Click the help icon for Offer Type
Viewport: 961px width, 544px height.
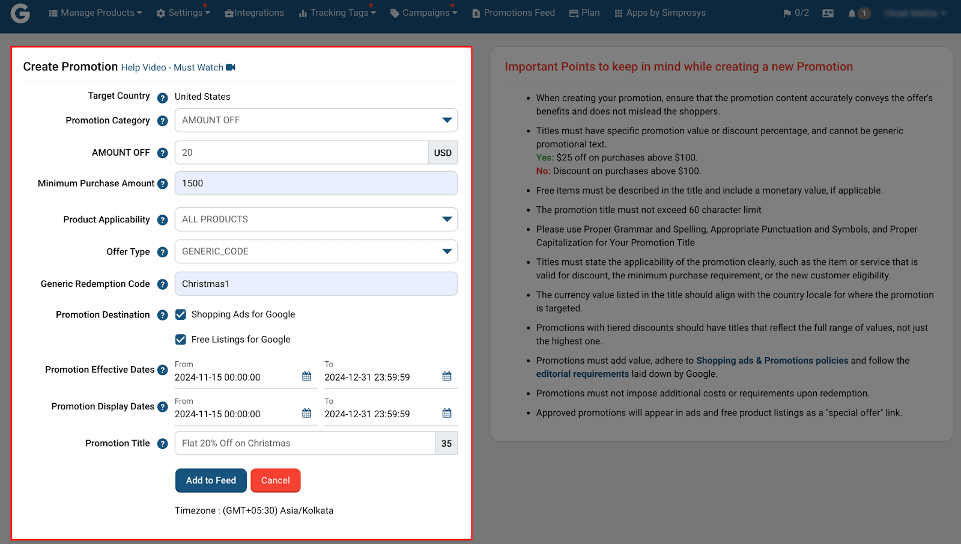pos(162,252)
